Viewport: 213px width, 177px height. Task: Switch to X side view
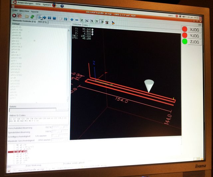pos(92,21)
